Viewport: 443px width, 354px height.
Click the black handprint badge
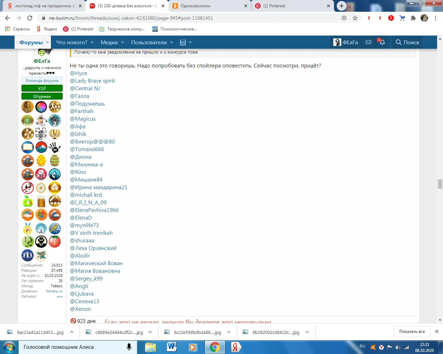[55, 147]
